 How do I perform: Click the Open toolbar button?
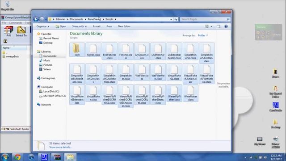61,26
